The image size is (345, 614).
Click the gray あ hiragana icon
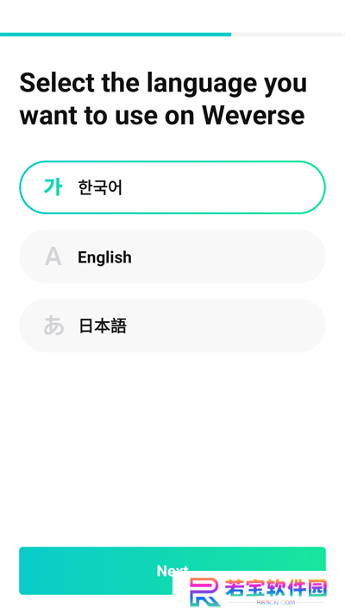[53, 326]
